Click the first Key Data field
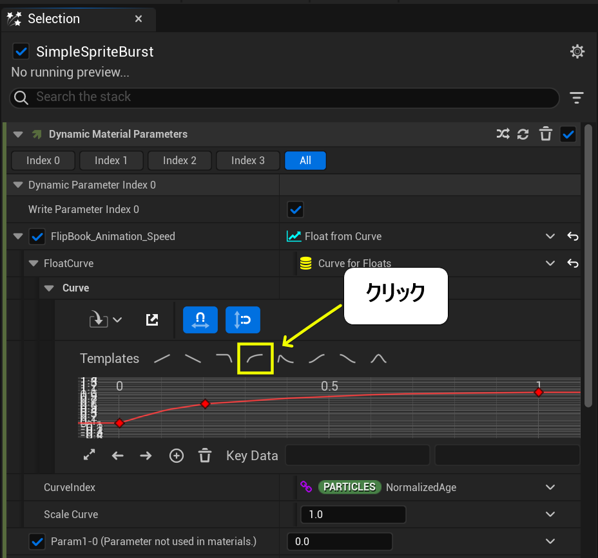 (x=358, y=455)
